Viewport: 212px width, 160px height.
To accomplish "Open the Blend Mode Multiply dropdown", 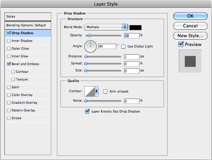I will coord(106,27).
